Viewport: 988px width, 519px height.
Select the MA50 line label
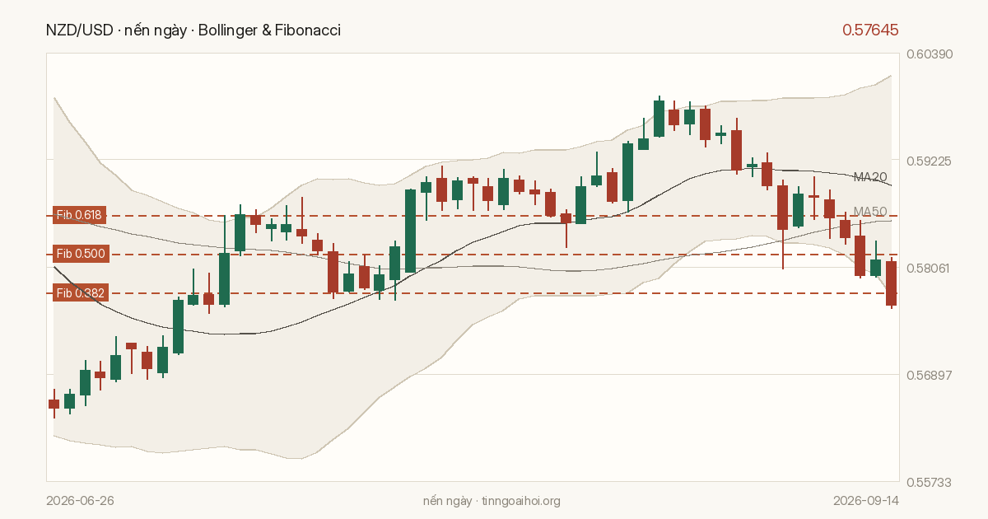(x=870, y=212)
